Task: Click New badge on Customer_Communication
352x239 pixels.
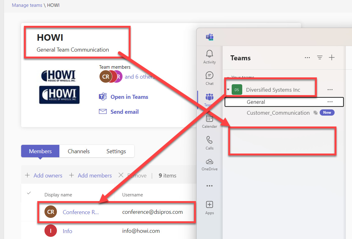Action: [x=327, y=113]
